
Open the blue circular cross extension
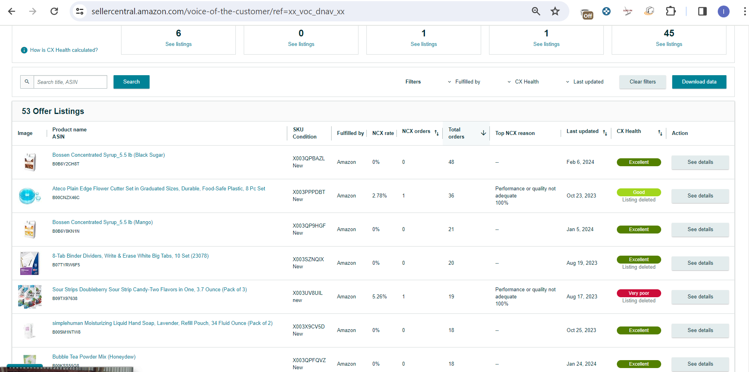coord(606,11)
